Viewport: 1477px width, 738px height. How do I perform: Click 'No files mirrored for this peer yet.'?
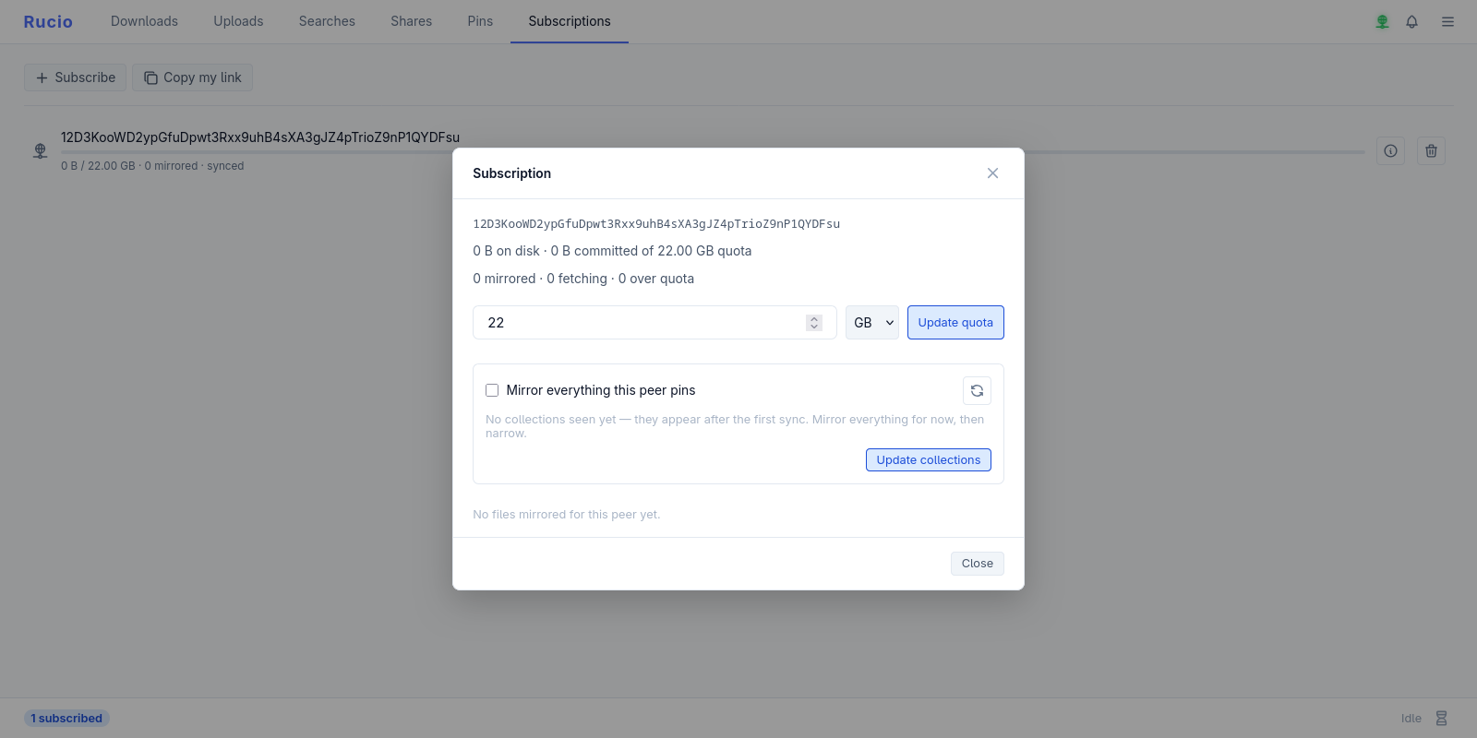pyautogui.click(x=567, y=515)
